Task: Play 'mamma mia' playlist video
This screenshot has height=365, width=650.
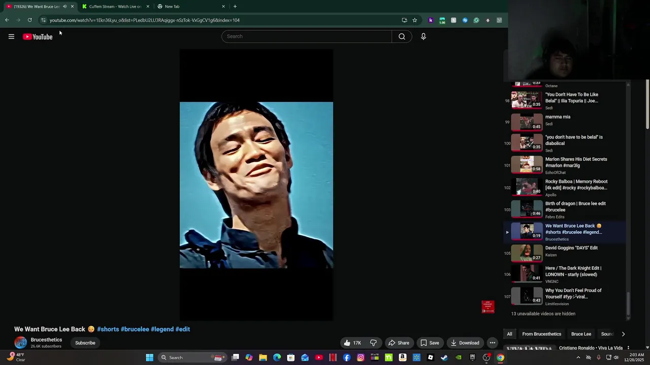Action: 564,122
